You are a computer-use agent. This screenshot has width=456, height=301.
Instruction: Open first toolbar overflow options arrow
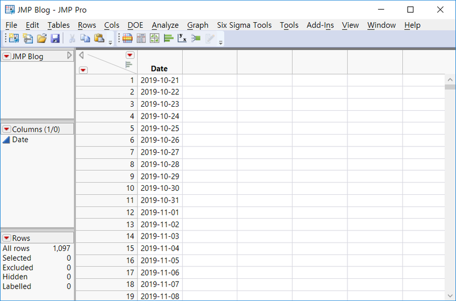(x=110, y=43)
